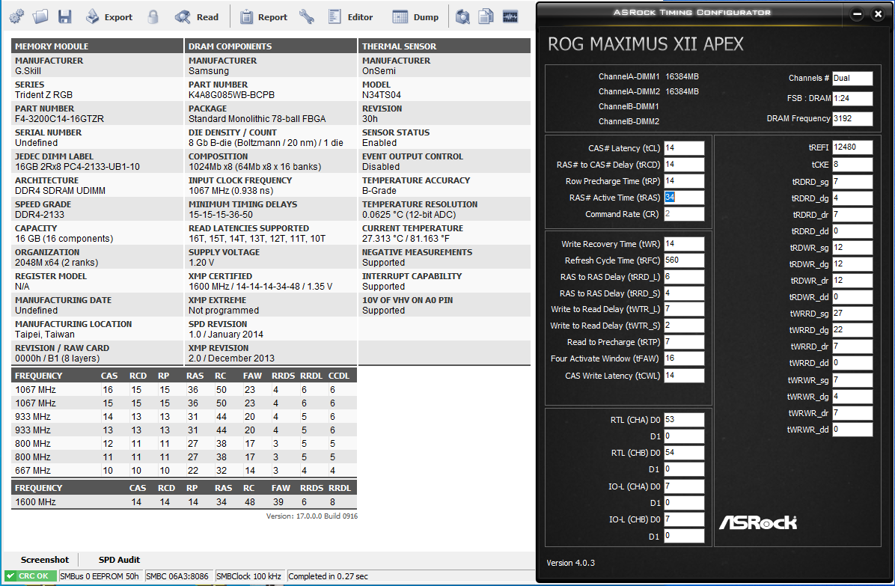The image size is (895, 586).
Task: Open the Editor toolbar button
Action: 350,17
